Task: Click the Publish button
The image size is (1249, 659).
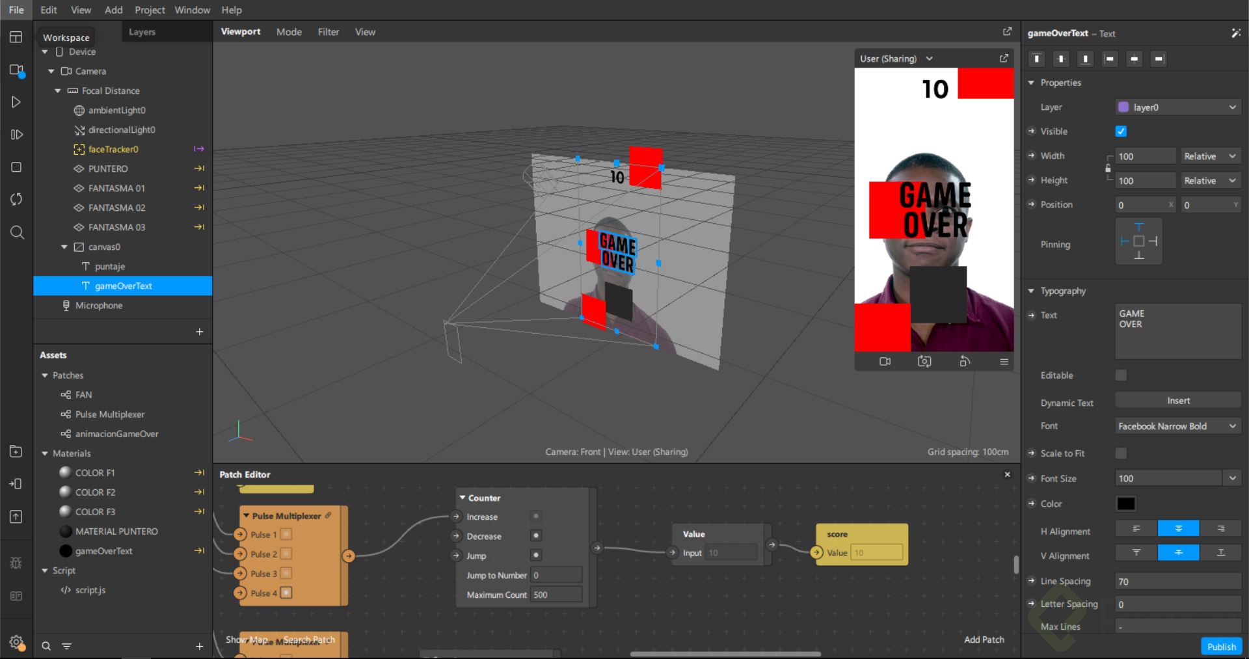Action: coord(1221,646)
